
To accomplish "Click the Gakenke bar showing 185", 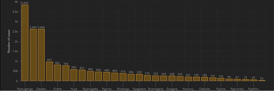I will point(205,79).
